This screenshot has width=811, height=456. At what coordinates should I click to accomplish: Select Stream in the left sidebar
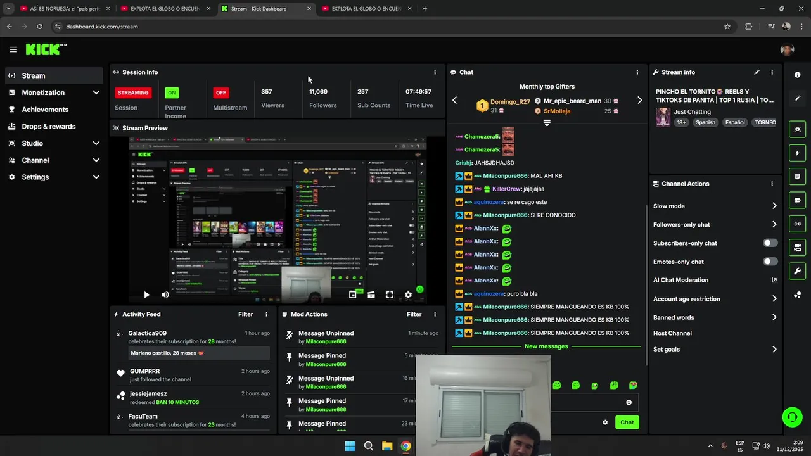[53, 75]
